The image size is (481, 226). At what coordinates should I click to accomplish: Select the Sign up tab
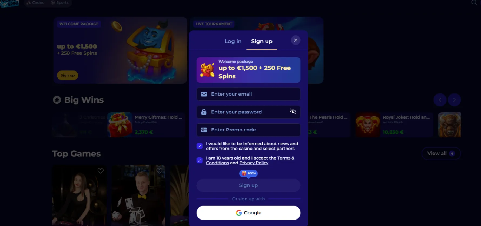click(262, 41)
